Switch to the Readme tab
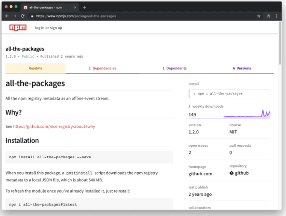The height and width of the screenshot is (216, 286). point(35,68)
